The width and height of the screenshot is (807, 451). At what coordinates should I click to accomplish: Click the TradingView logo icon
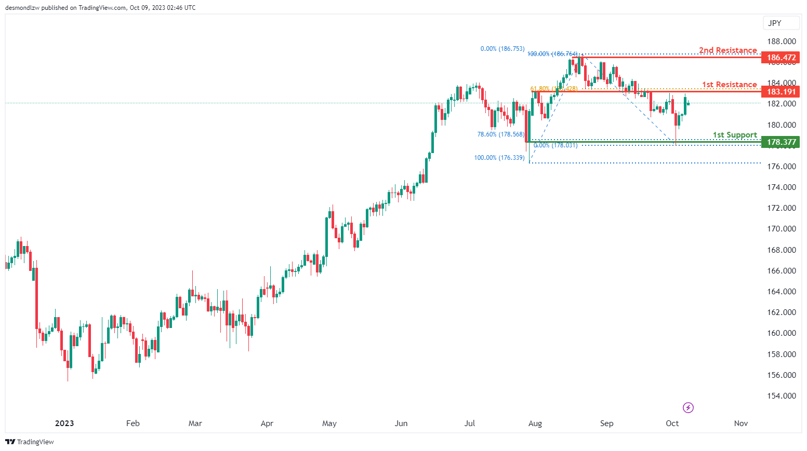[x=10, y=442]
